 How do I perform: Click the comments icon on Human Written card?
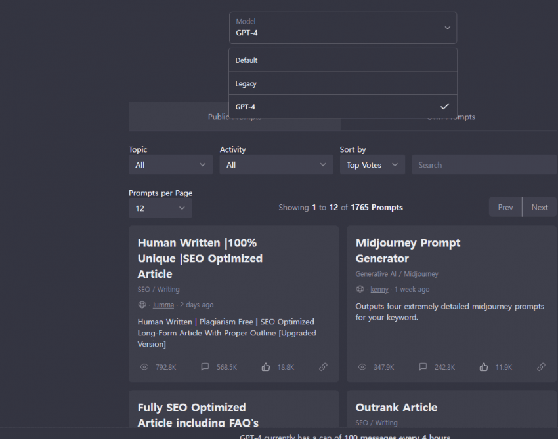point(205,367)
